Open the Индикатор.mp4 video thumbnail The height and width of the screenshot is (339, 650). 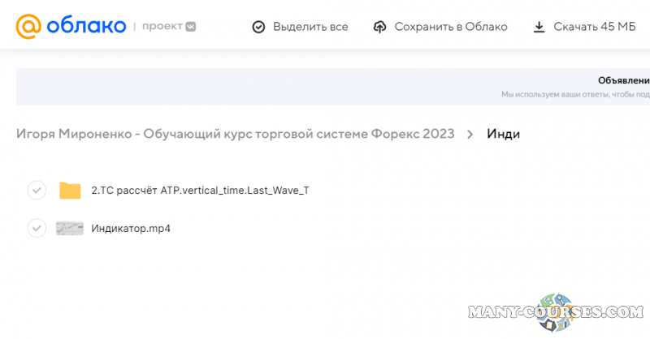[70, 229]
